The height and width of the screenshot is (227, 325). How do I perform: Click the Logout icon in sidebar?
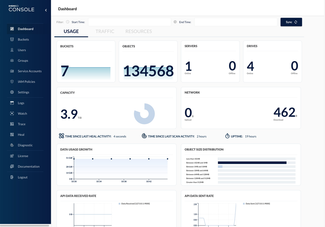point(12,177)
